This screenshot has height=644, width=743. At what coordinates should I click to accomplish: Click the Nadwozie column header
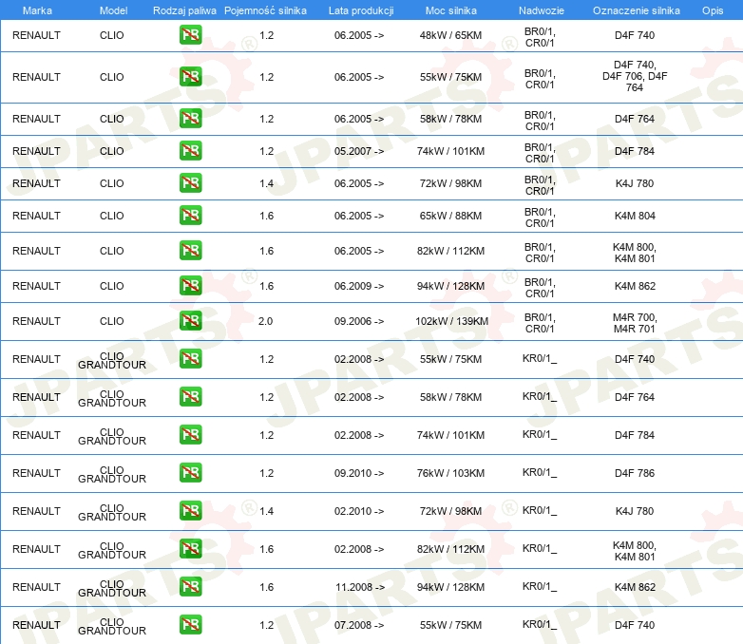(542, 10)
